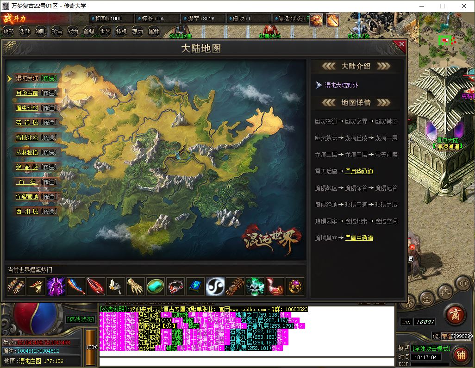The height and width of the screenshot is (368, 475).
Task: Select 混沌大陆 in the continent list
Action: [x=27, y=78]
